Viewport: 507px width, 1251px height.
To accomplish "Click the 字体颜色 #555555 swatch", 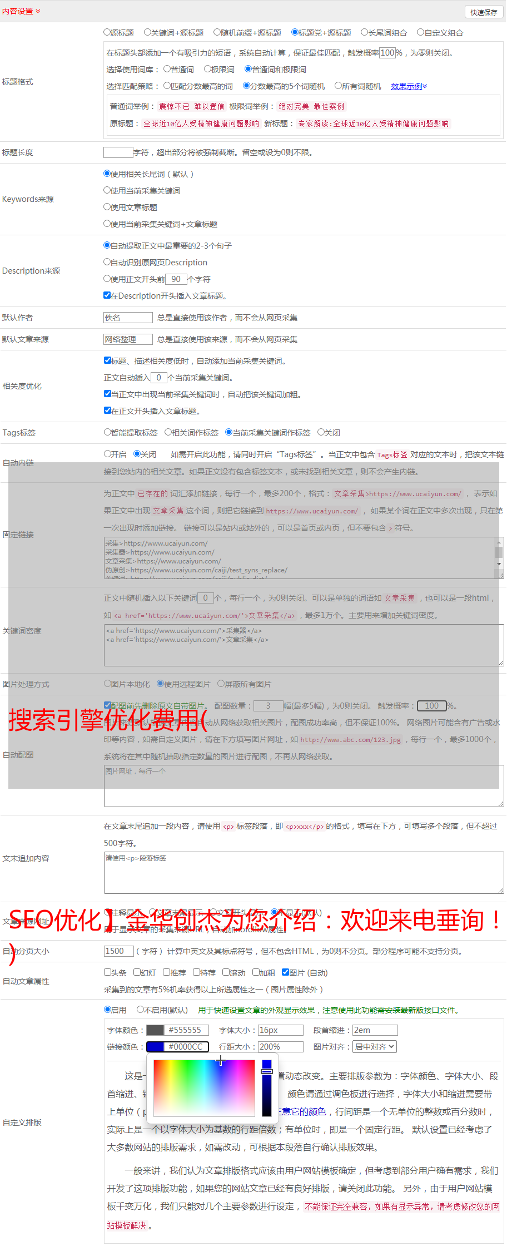I will pos(155,1030).
